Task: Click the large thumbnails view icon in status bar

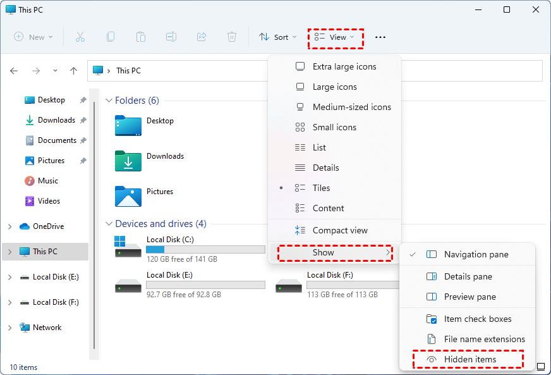Action: [541, 367]
